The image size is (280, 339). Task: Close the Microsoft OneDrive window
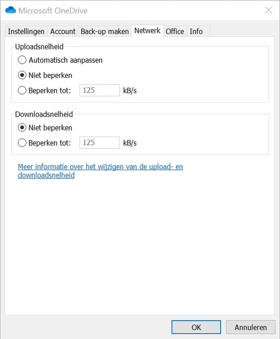pos(268,11)
